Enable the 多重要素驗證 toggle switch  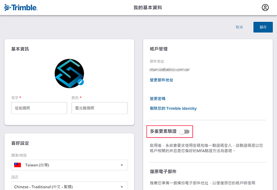coord(184,131)
